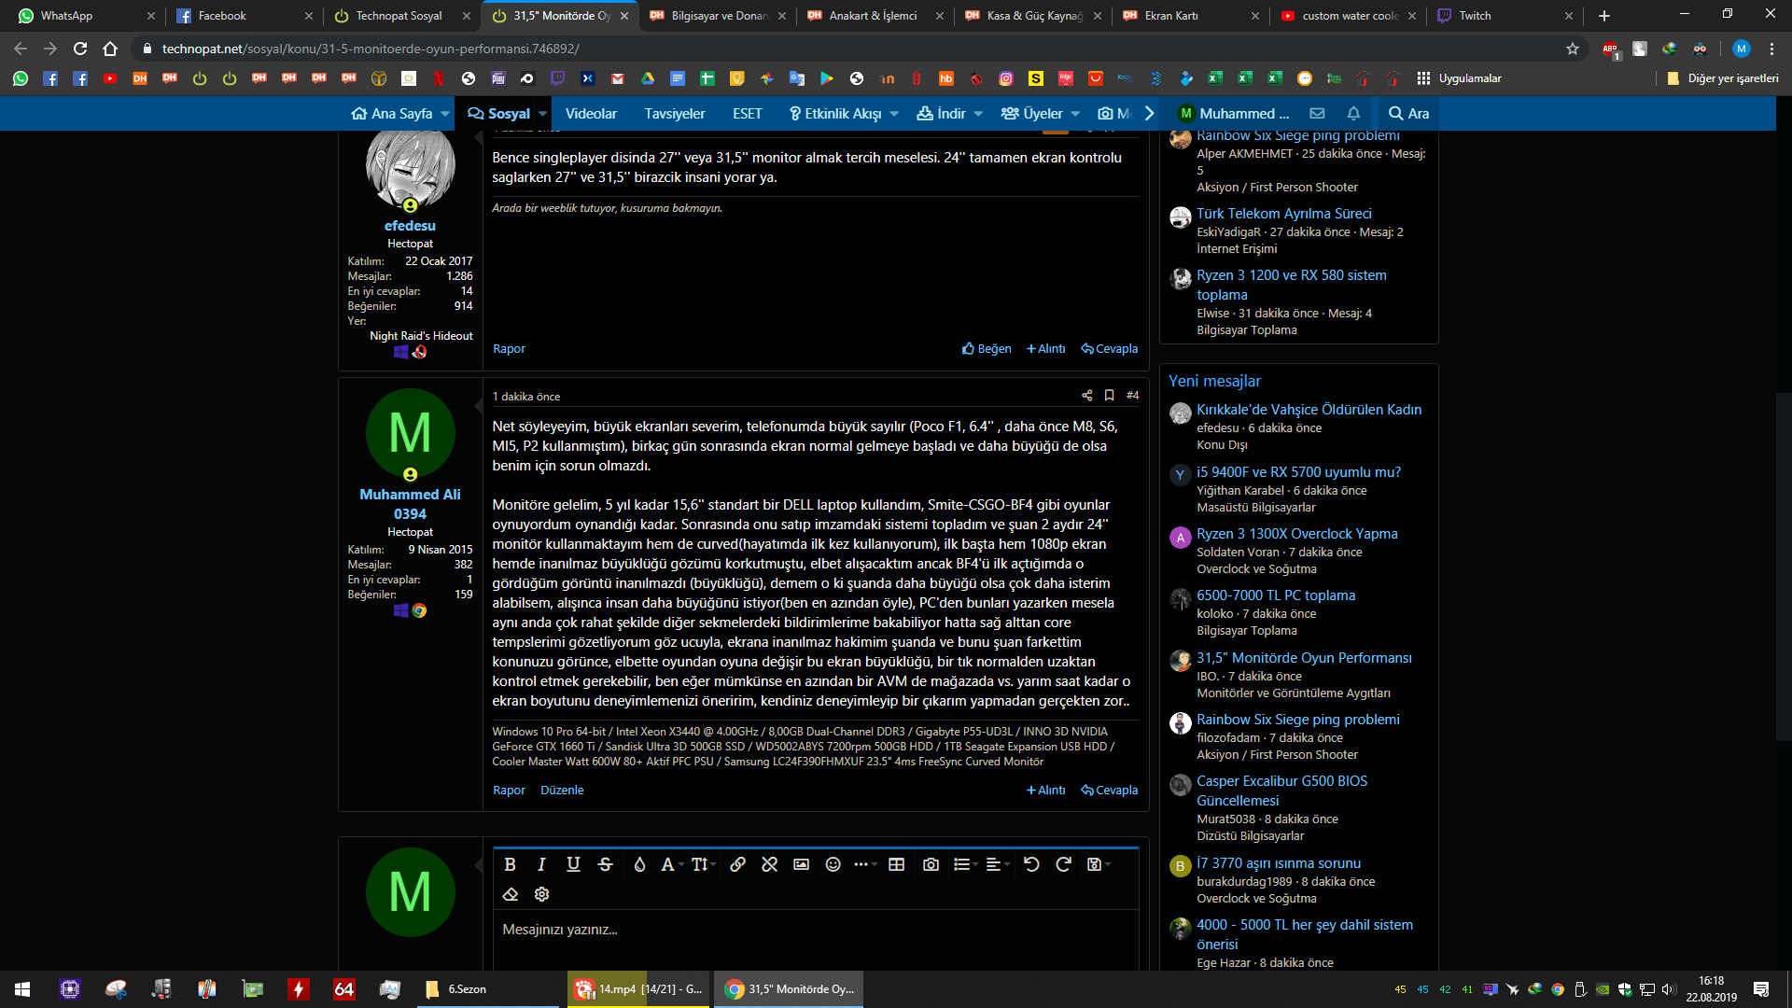
Task: Bookmark post #4
Action: (1109, 396)
